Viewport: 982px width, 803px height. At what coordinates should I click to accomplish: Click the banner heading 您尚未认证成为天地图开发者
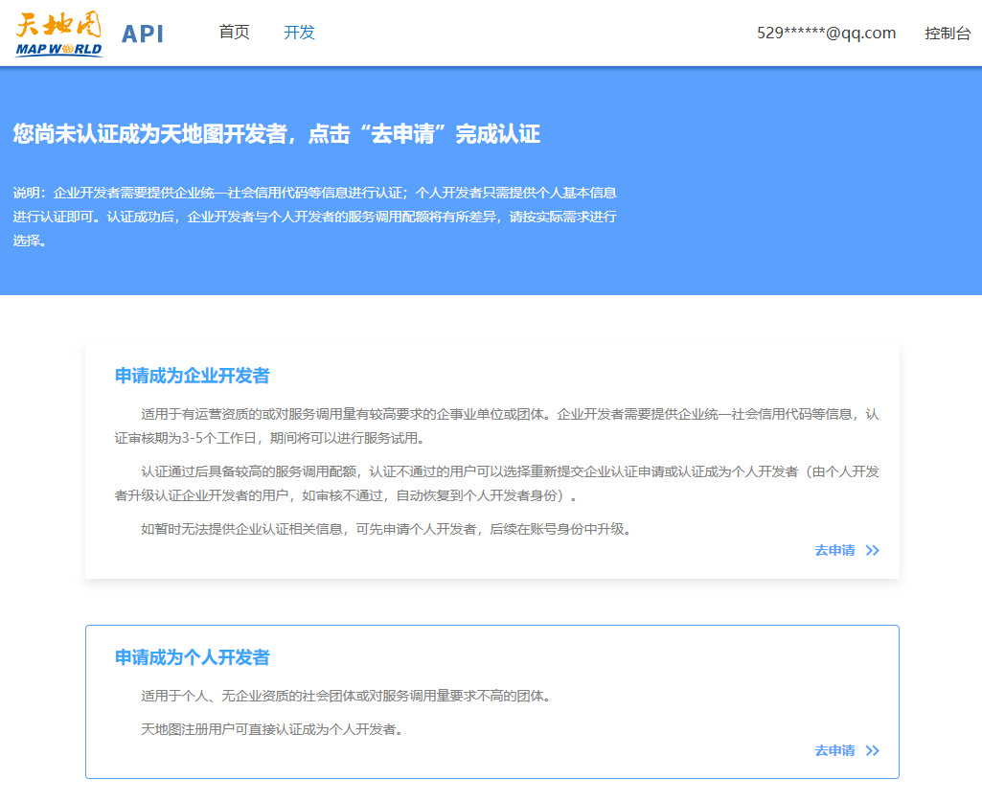[276, 134]
